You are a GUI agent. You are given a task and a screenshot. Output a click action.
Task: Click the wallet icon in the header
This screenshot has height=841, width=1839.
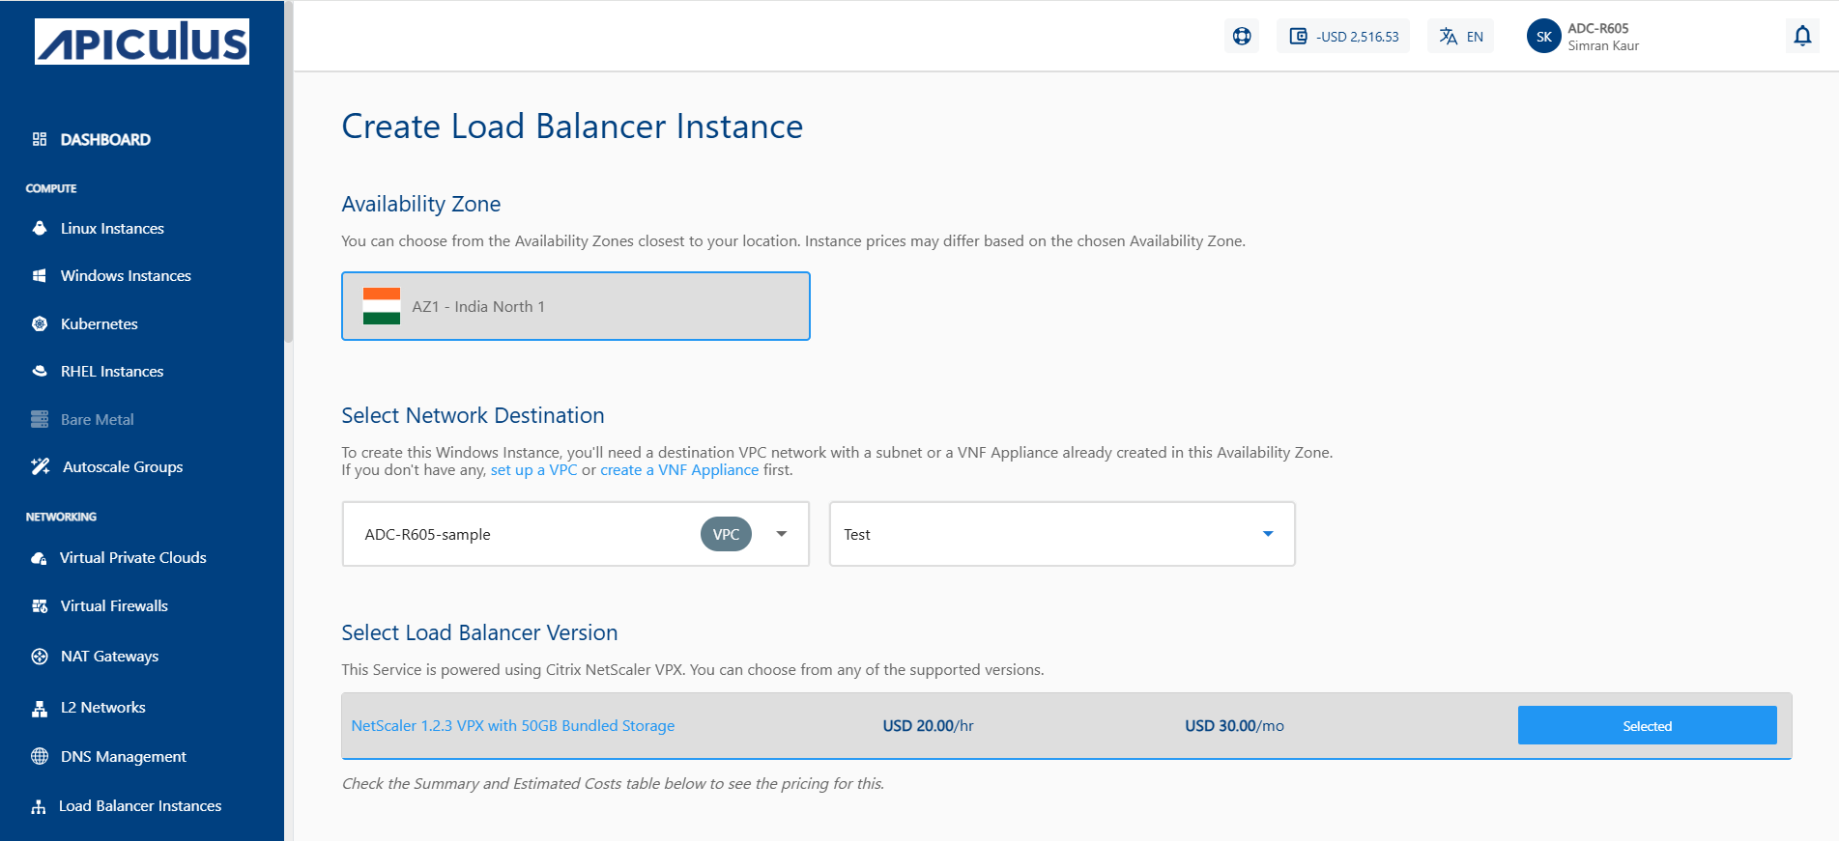pos(1299,37)
